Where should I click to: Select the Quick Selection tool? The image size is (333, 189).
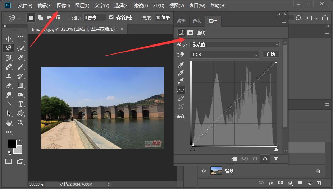pyautogui.click(x=20, y=48)
